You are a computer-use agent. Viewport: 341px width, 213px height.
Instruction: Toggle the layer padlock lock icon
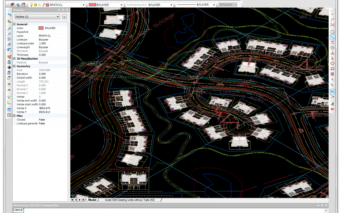(43, 5)
